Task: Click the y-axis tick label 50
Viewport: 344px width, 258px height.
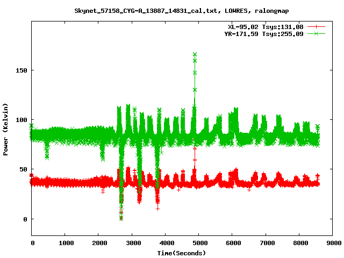Action: tap(24, 169)
